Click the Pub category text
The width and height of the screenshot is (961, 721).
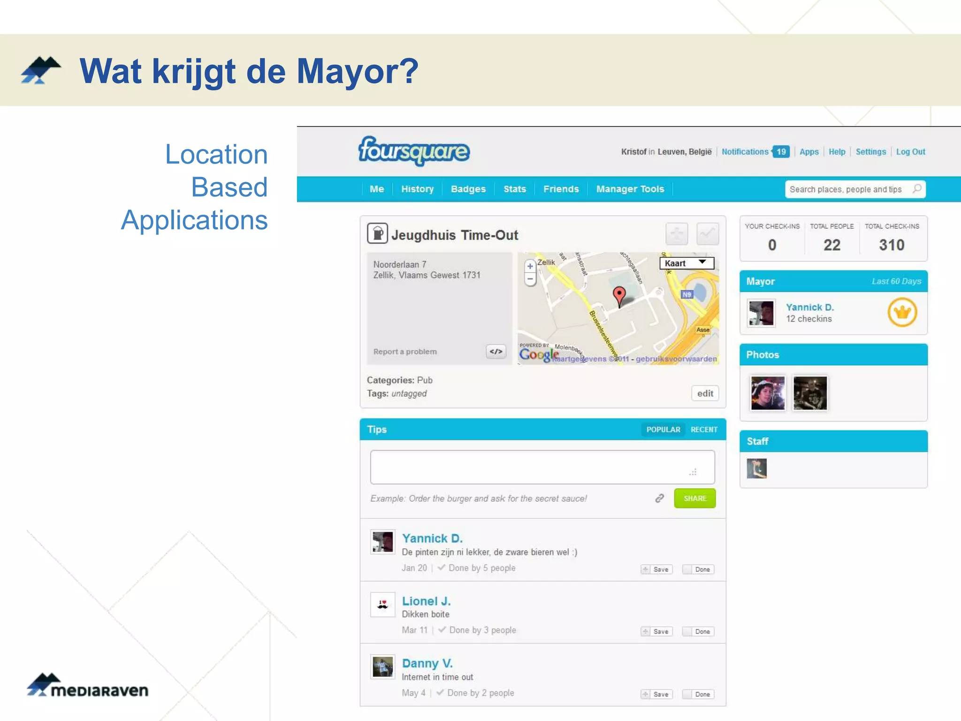pos(425,380)
